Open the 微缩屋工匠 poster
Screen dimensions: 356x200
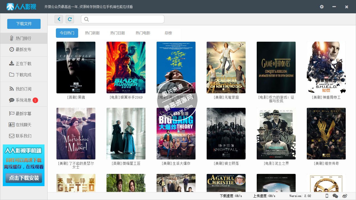click(126, 134)
